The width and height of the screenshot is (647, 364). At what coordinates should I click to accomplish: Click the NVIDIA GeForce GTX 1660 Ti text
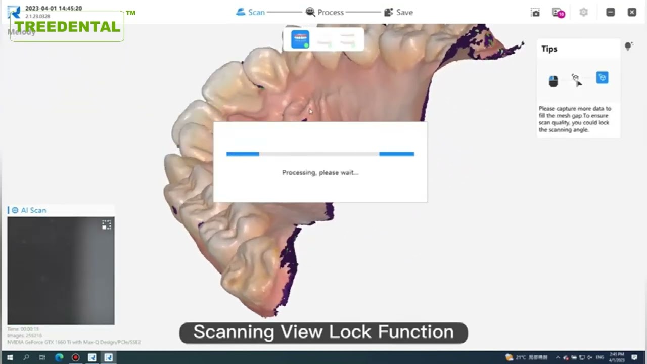[x=74, y=342]
